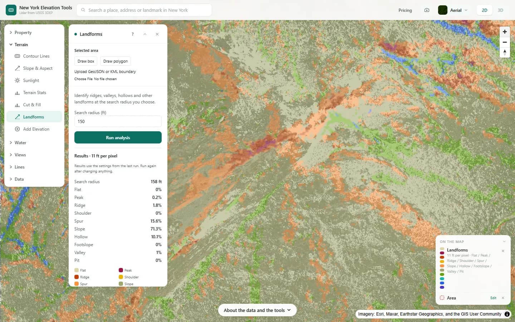This screenshot has height=322, width=515.
Task: Open the Landforms help question mark
Action: (x=133, y=34)
